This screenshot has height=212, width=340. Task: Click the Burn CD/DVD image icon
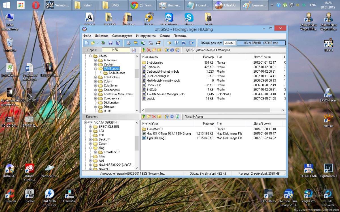pos(158,43)
